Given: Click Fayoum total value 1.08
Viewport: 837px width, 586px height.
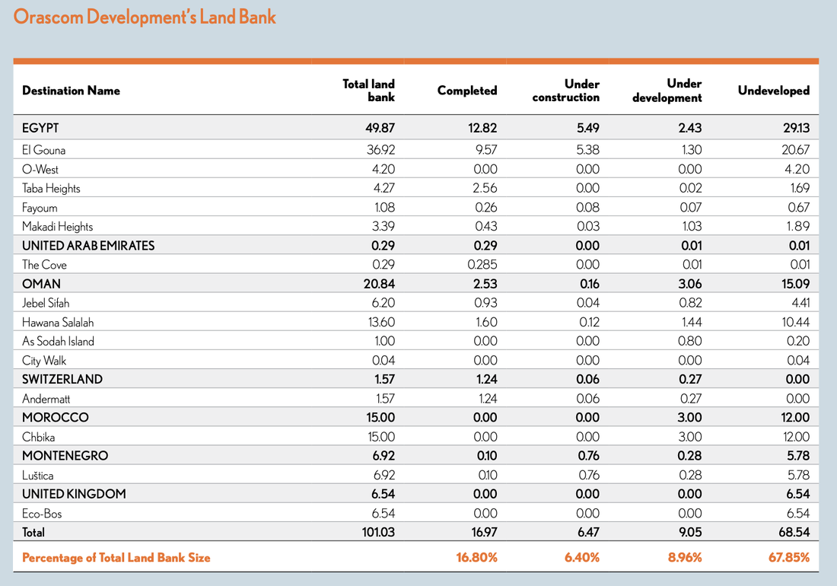Looking at the screenshot, I should [385, 208].
